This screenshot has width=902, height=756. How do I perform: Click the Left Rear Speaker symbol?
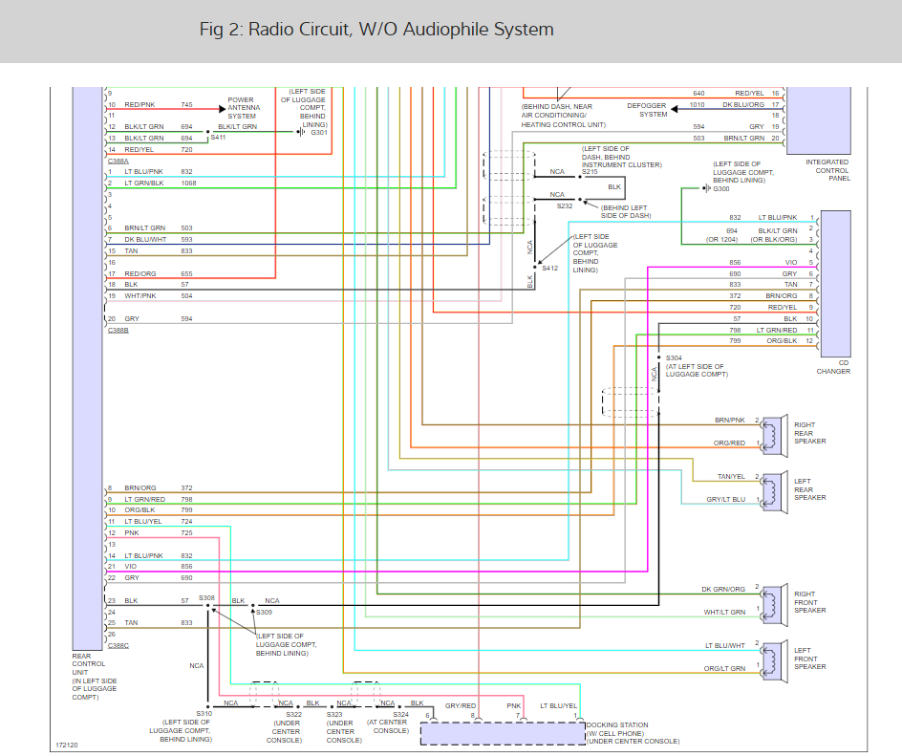point(774,492)
